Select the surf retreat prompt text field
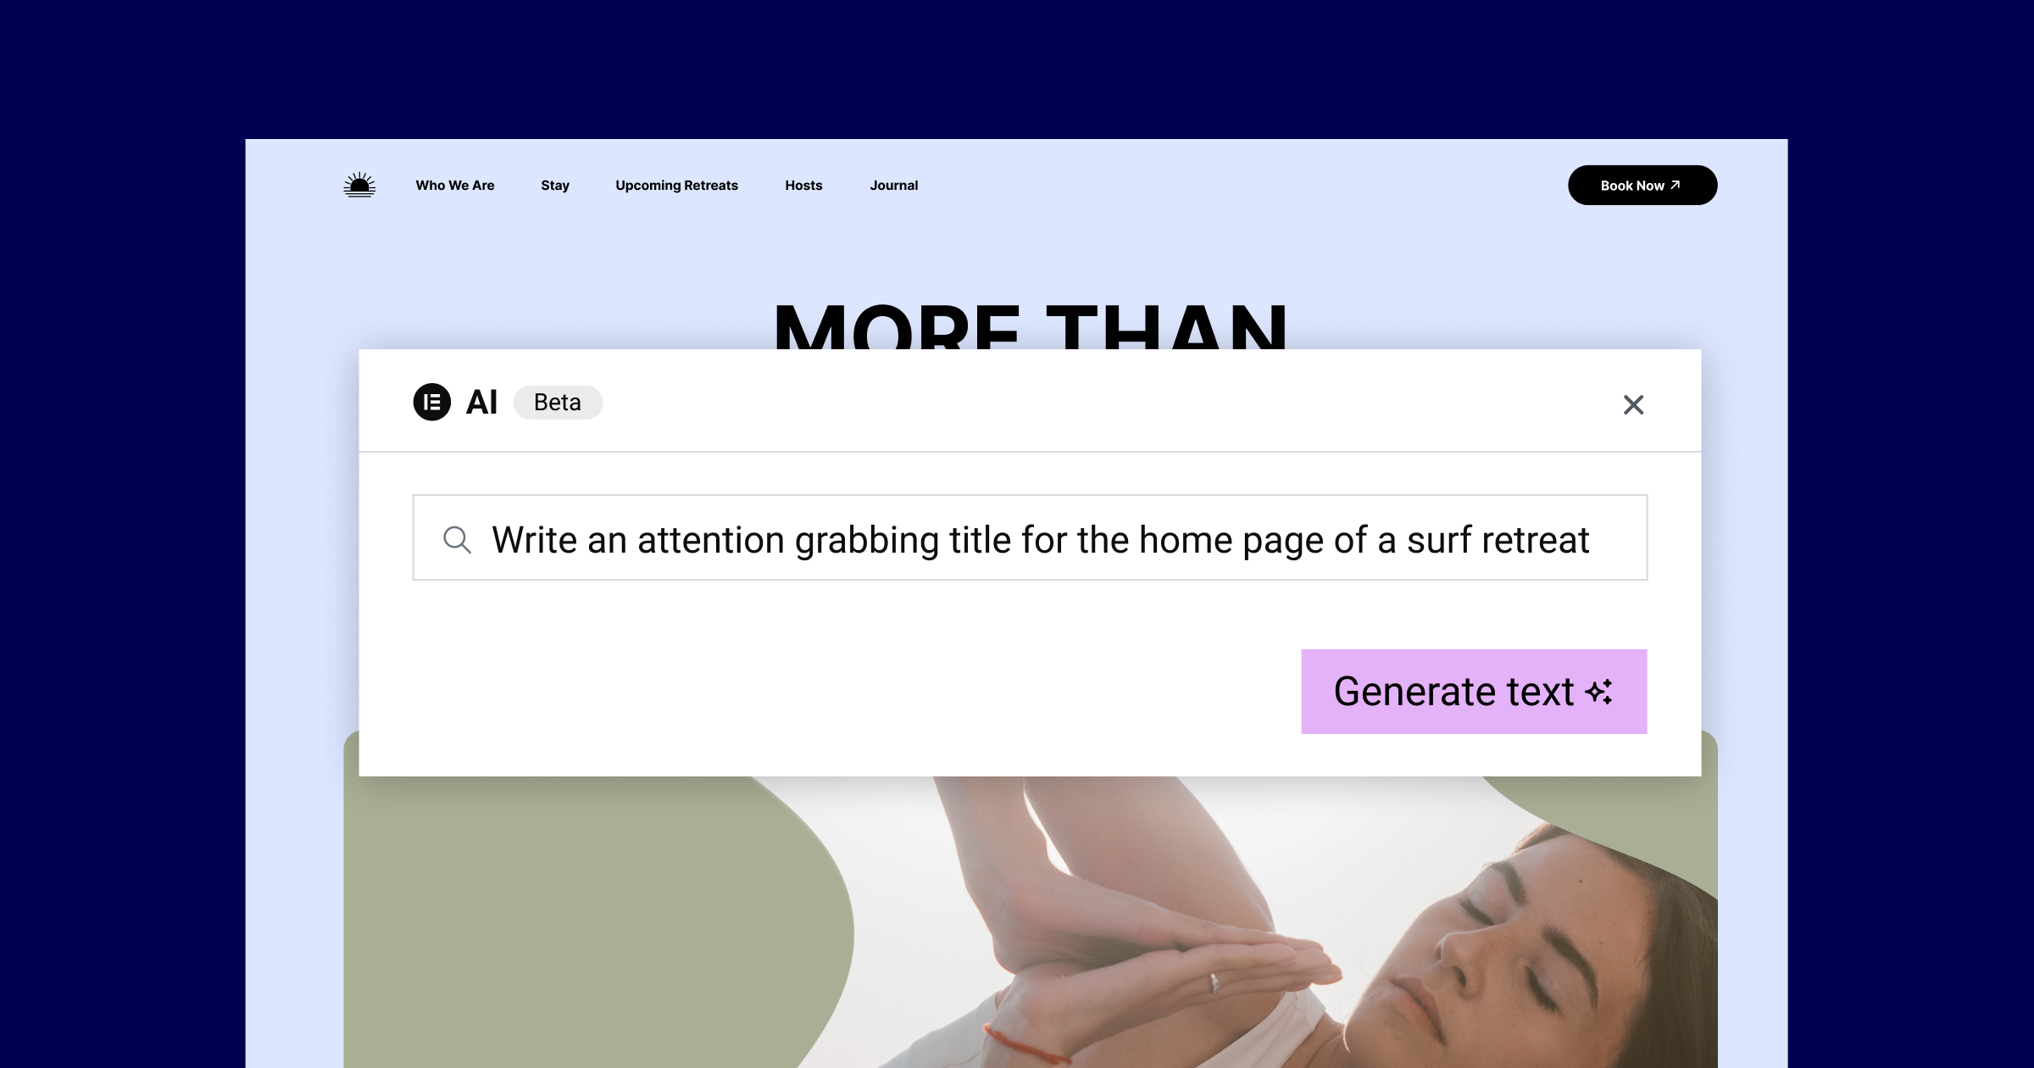2034x1068 pixels. pyautogui.click(x=1031, y=538)
